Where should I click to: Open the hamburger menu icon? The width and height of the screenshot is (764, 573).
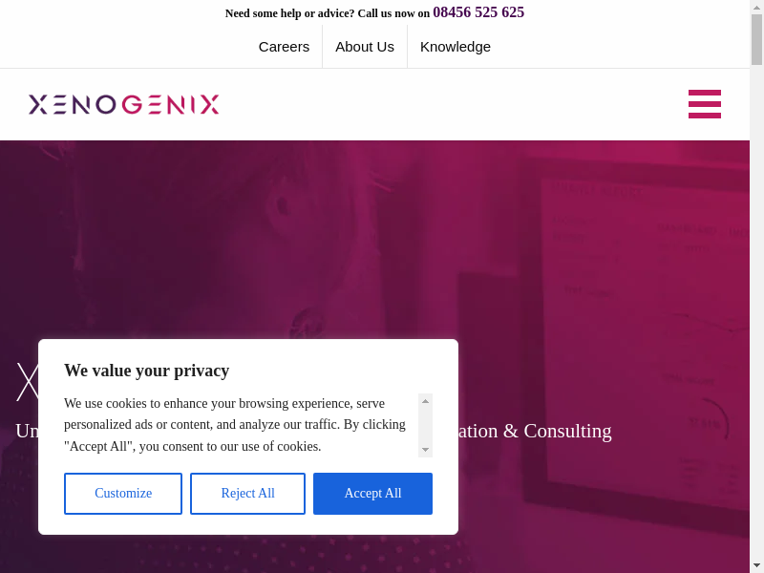pos(705,104)
